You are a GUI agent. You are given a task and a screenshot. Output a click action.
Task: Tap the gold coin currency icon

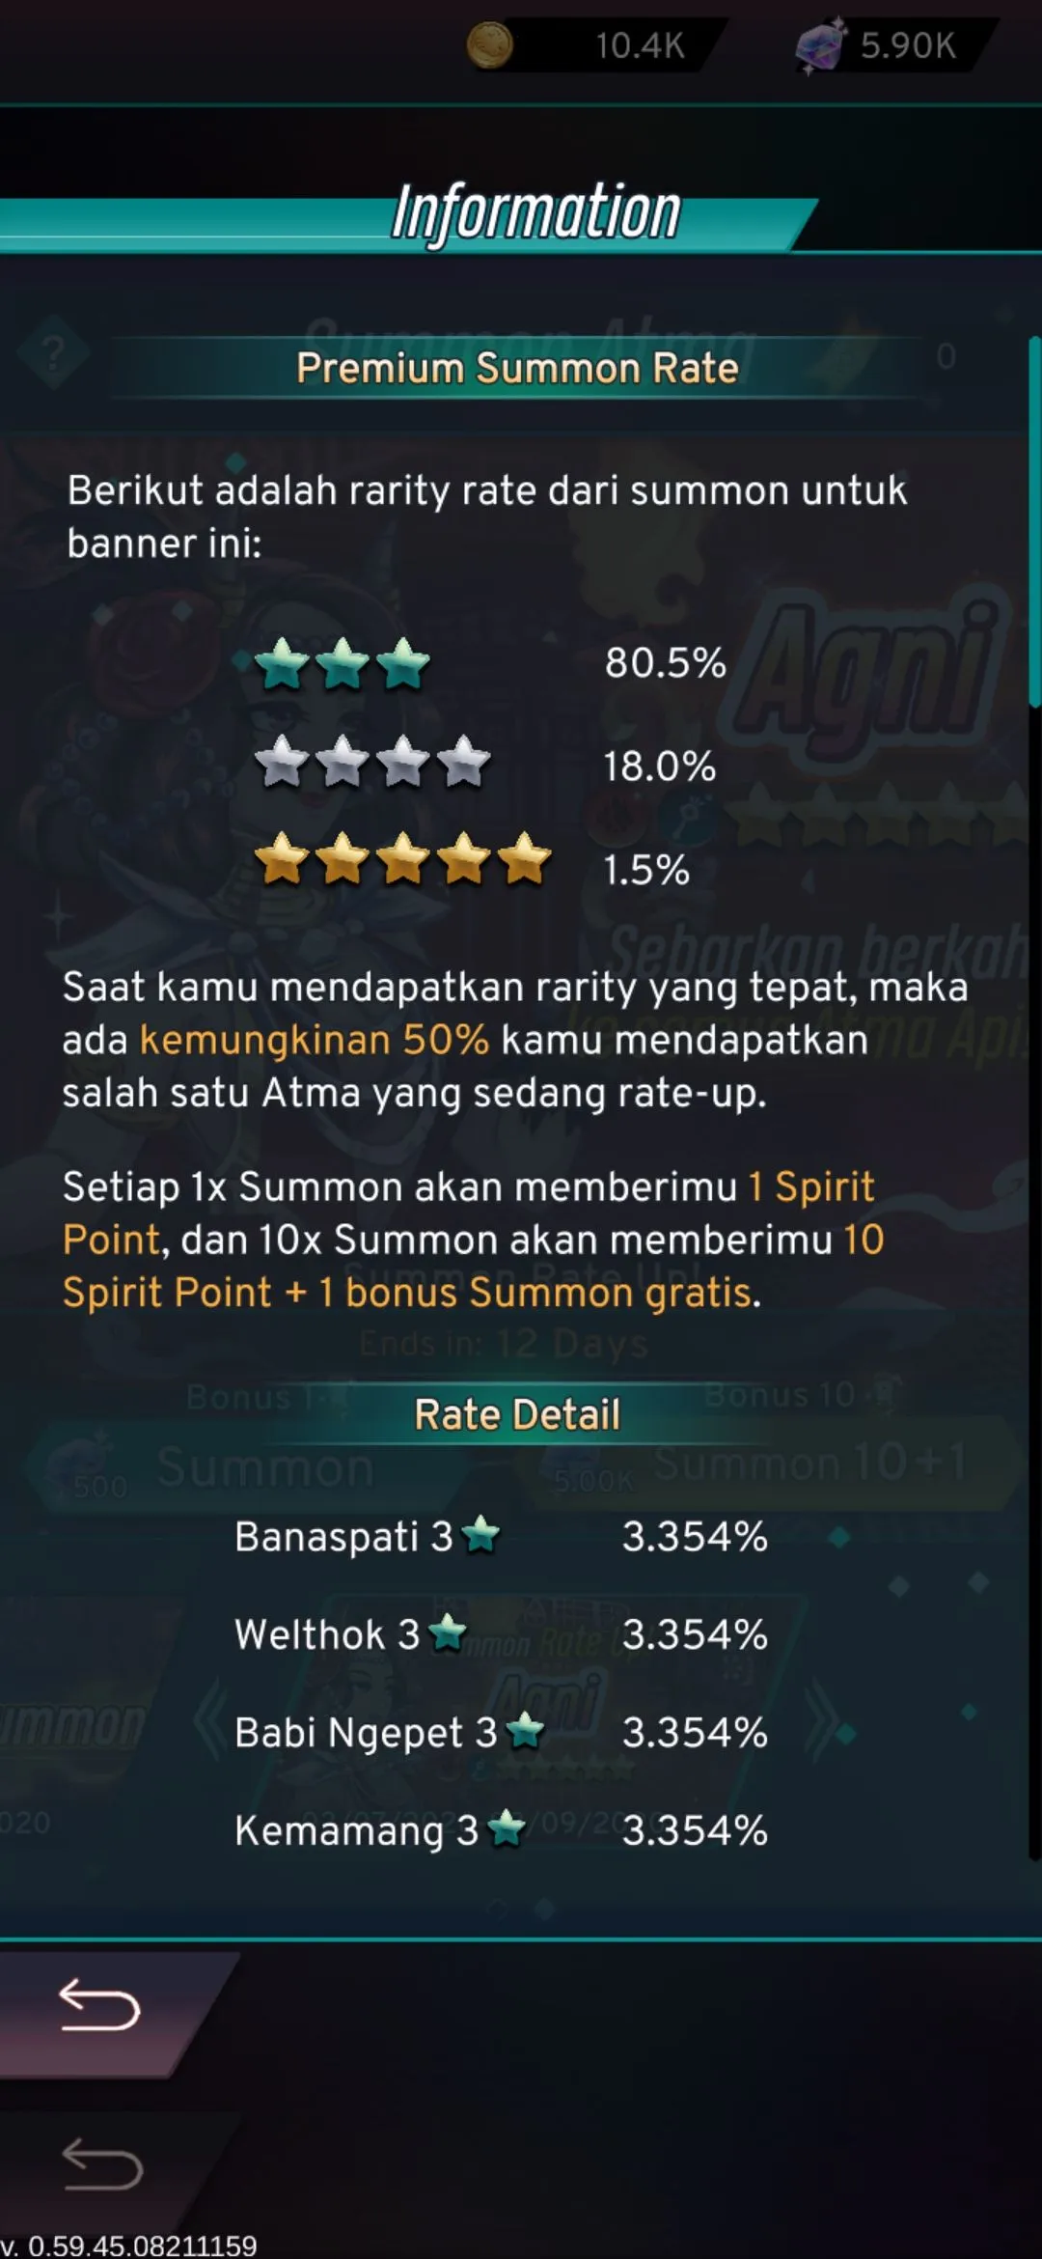[x=490, y=44]
